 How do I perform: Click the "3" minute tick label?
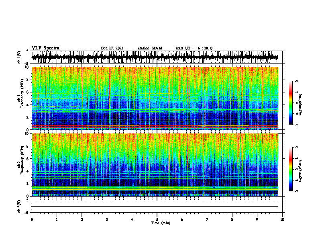(x=107, y=219)
